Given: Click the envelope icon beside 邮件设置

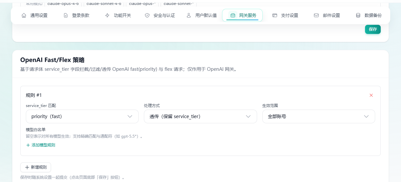Looking at the screenshot, I should click(x=316, y=15).
